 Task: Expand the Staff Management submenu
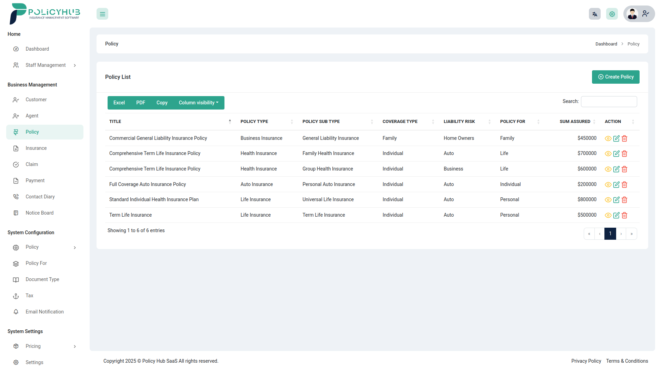coord(46,65)
